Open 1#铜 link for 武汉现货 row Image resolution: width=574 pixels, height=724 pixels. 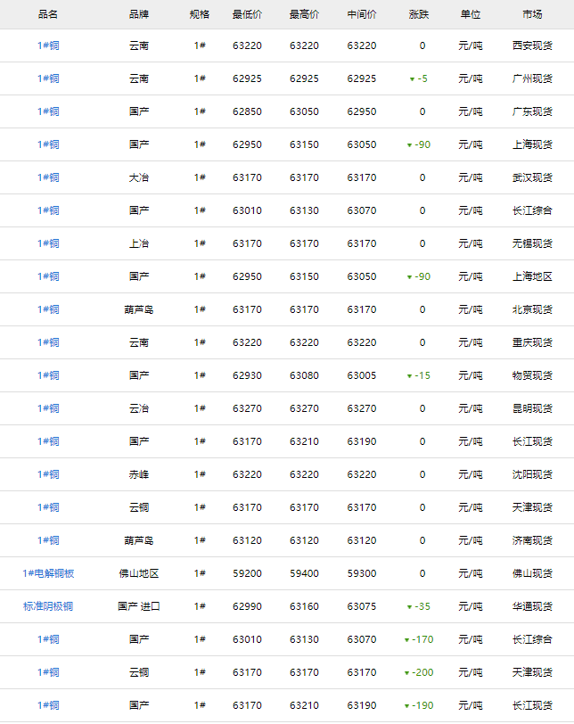tap(48, 177)
